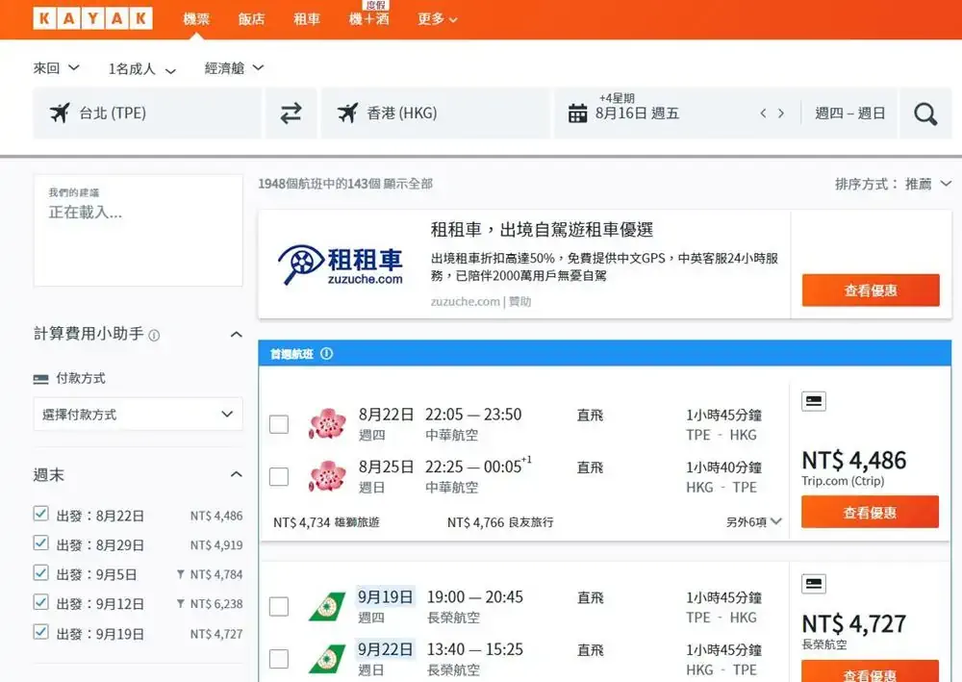Click the ad headline 租租車,出境自駕遊租車優選

[542, 230]
